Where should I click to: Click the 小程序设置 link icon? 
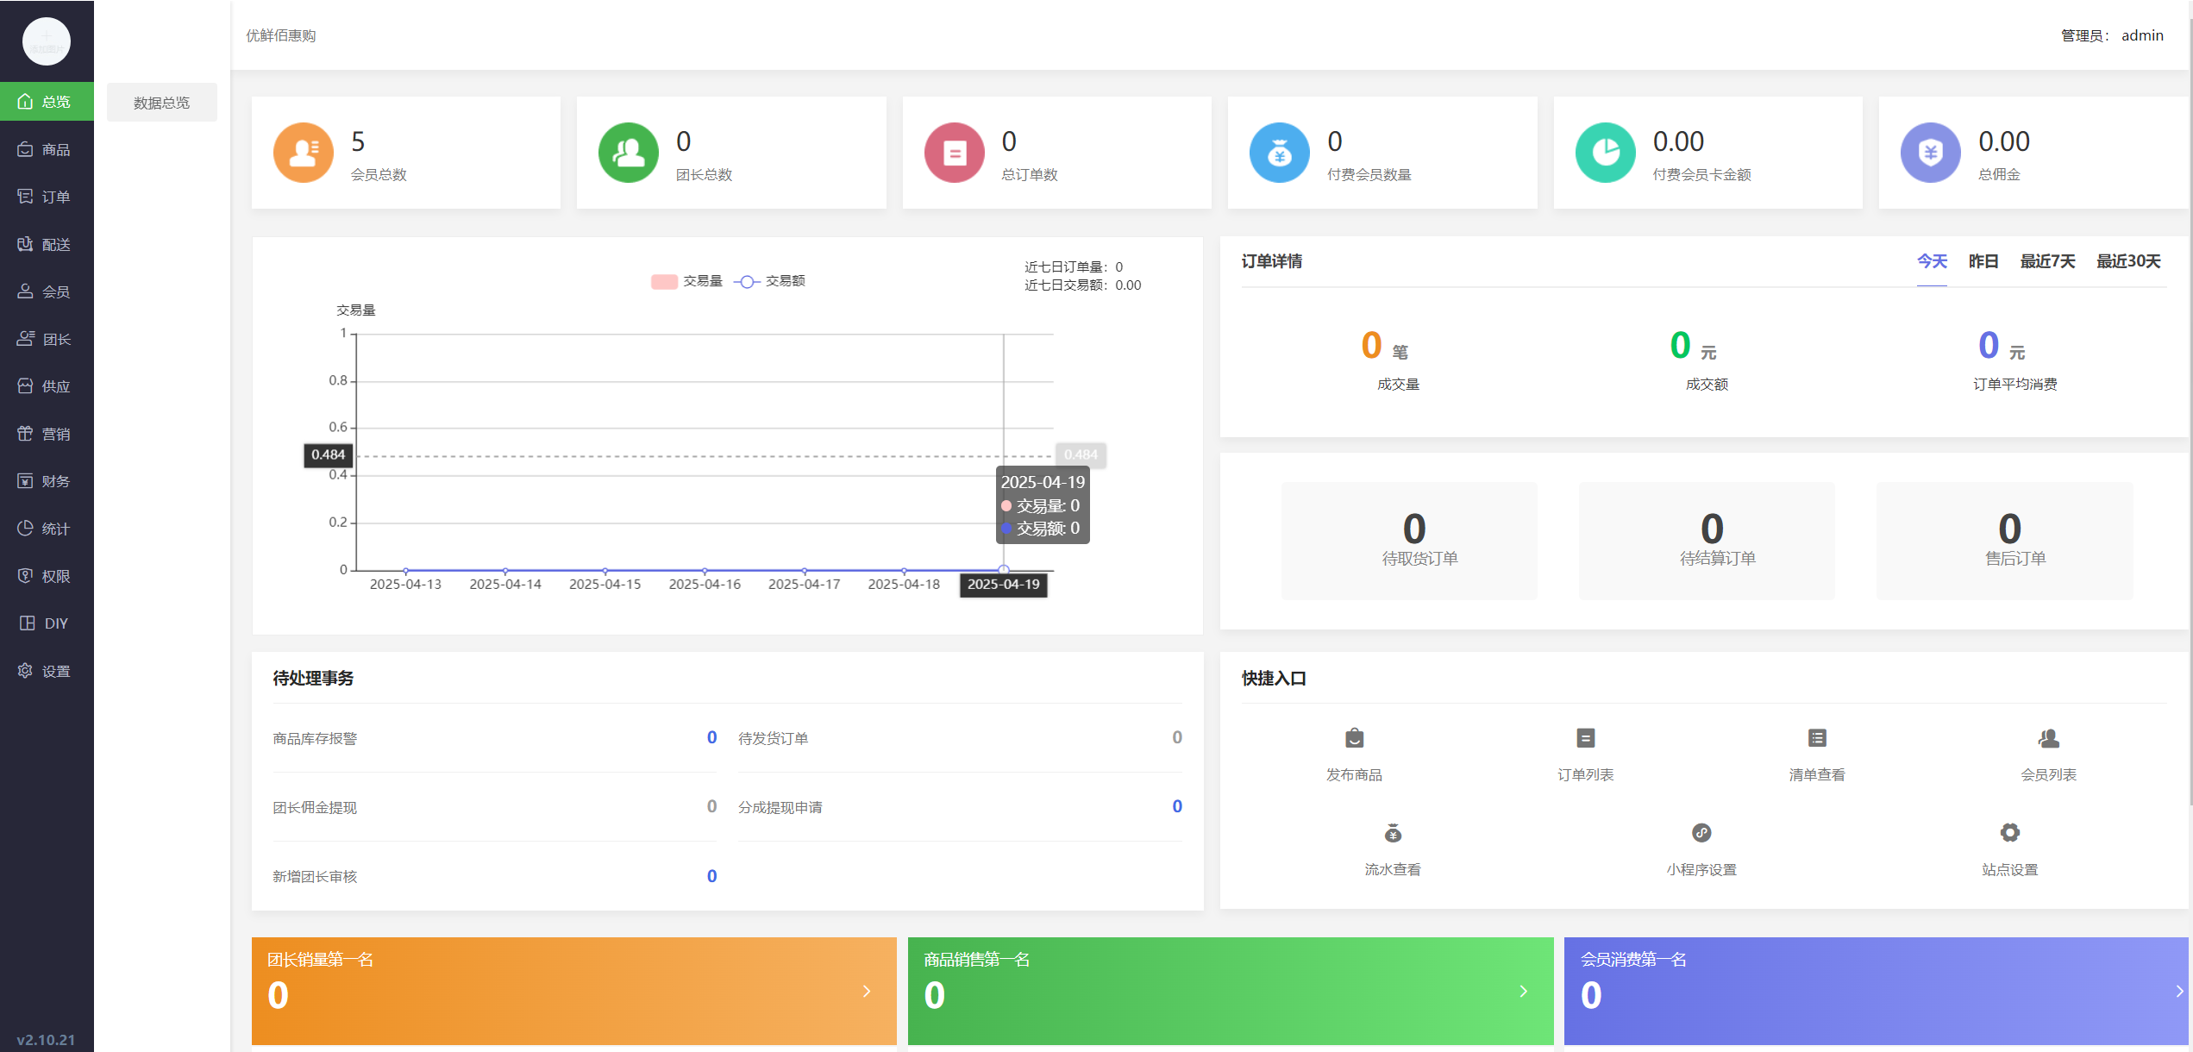click(x=1701, y=833)
